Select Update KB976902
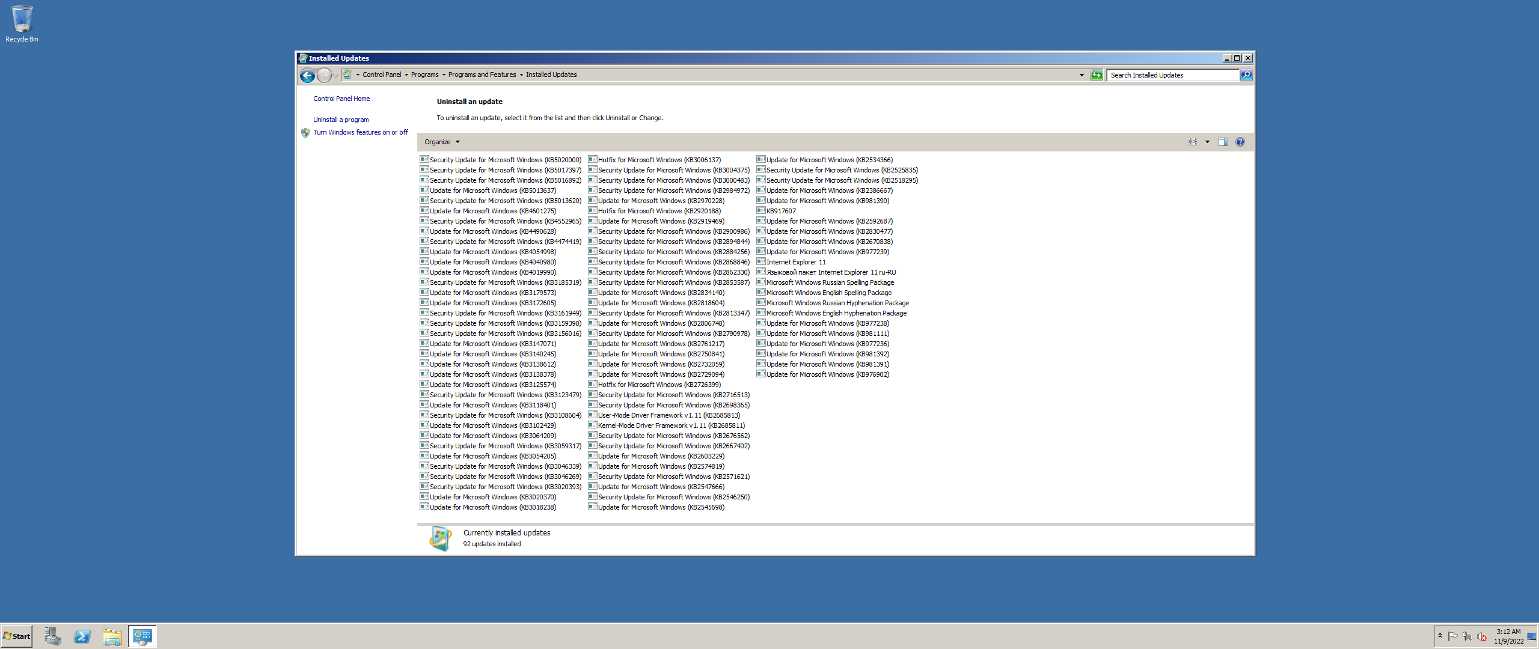This screenshot has width=1539, height=649. [x=823, y=374]
